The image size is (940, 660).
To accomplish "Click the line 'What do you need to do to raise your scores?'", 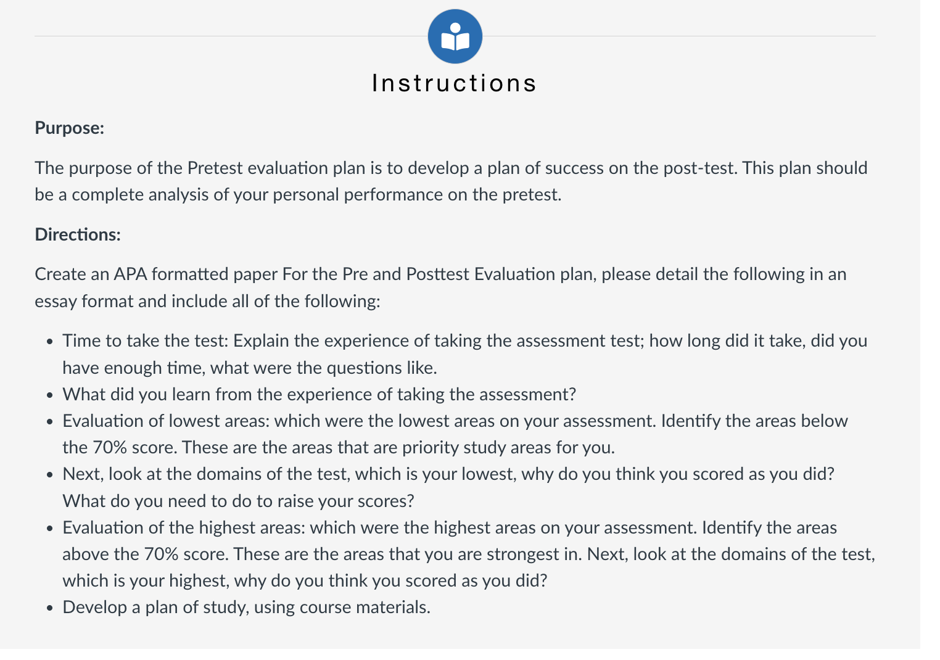I will 239,501.
